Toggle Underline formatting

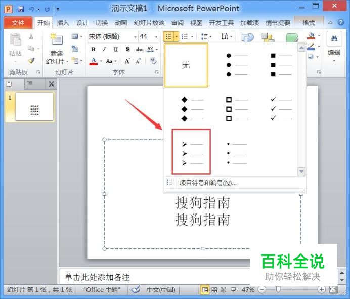coord(116,50)
